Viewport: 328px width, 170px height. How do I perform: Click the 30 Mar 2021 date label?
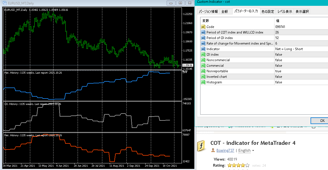pyautogui.click(x=10, y=166)
